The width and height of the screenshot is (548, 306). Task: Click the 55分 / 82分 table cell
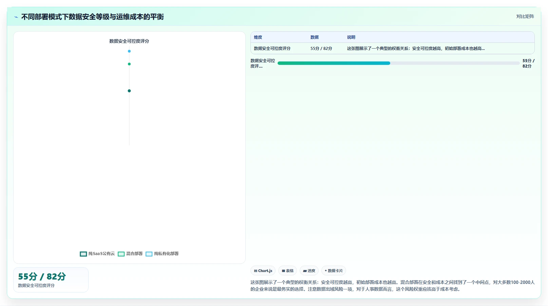(321, 49)
